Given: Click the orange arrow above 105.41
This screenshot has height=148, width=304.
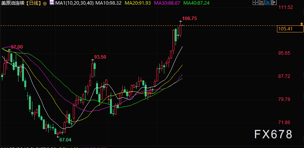Looking at the screenshot, I should coord(301,24).
